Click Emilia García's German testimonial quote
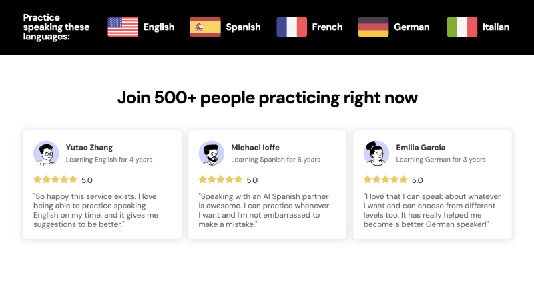Viewport: 534px width, 281px height. click(x=432, y=210)
